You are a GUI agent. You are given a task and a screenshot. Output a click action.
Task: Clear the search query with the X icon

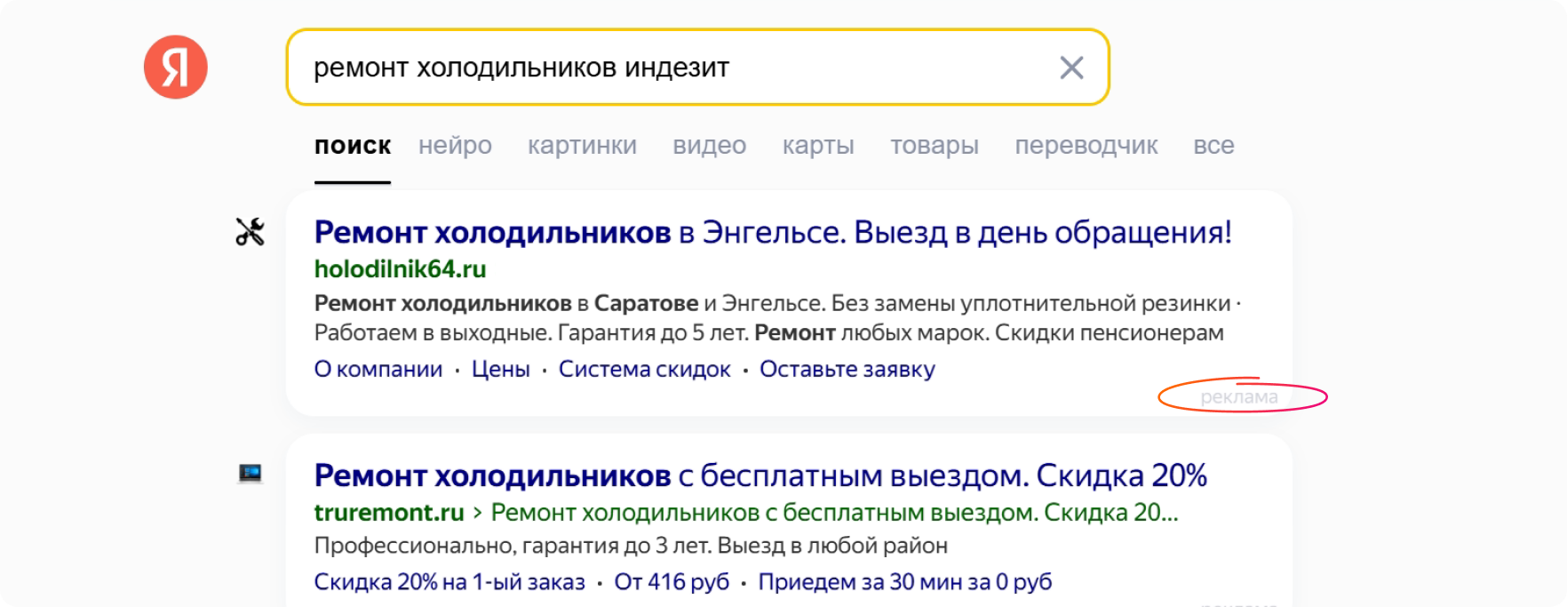pos(1071,68)
